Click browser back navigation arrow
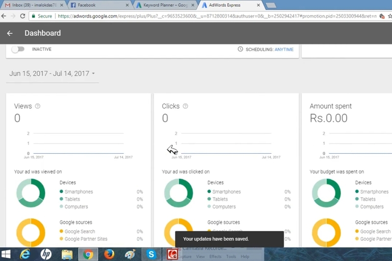This screenshot has height=261, width=392. [x=4, y=16]
